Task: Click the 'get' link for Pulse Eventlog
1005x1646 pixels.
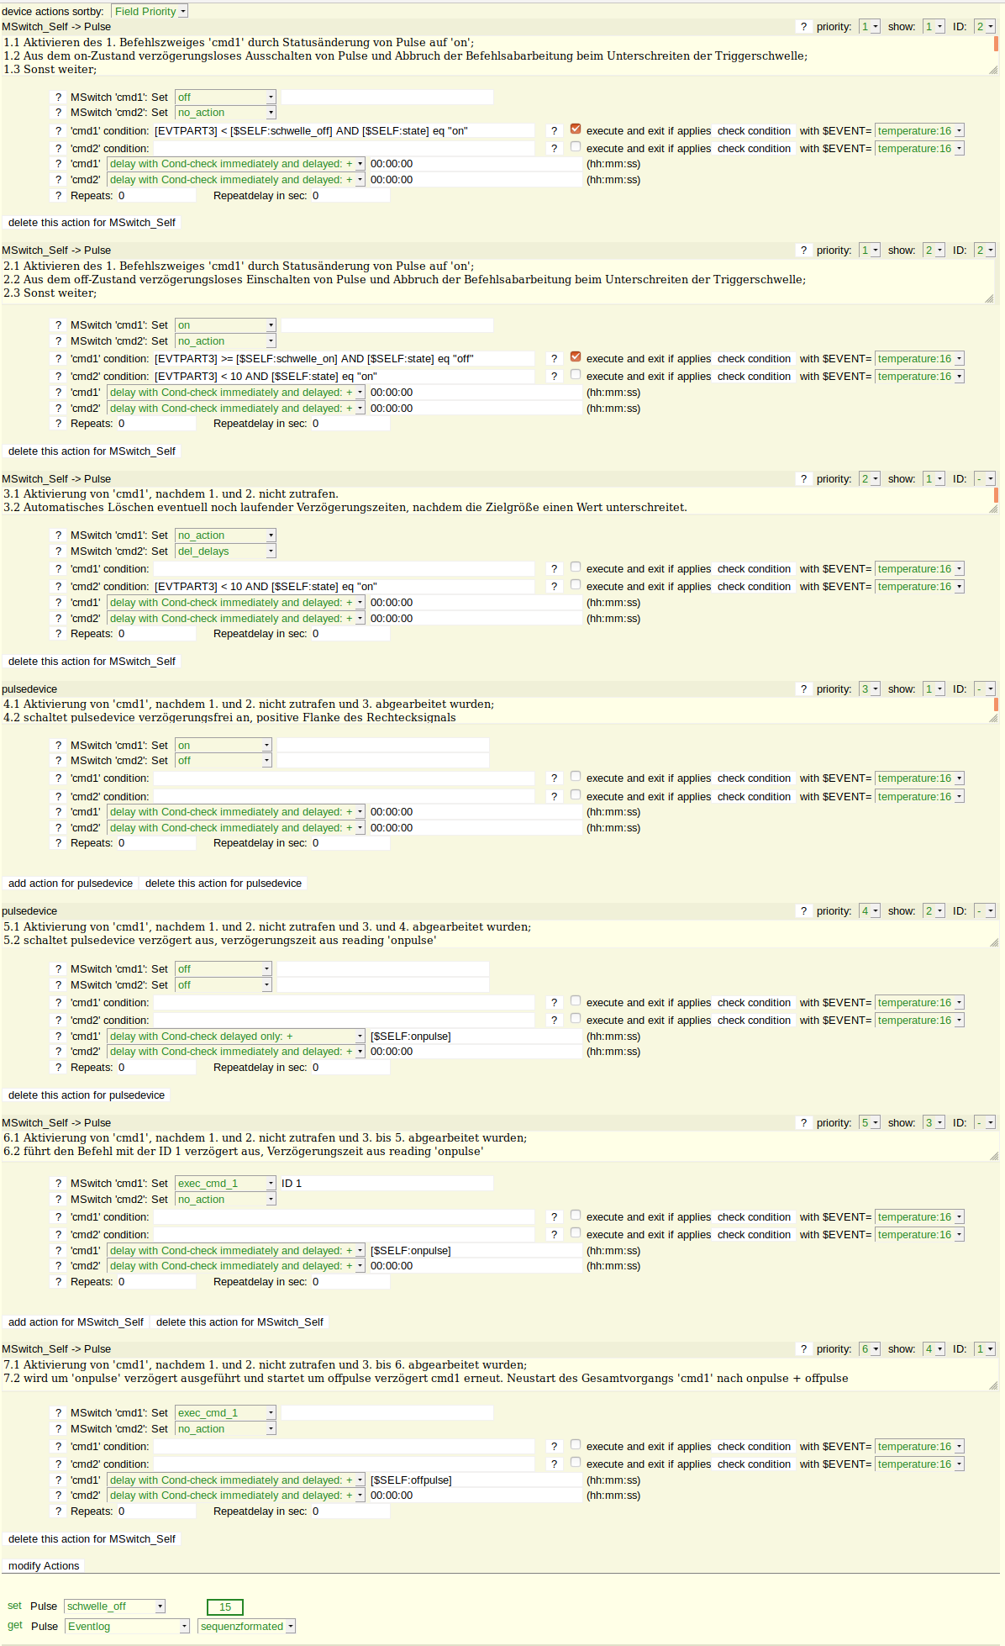Action: (15, 1625)
